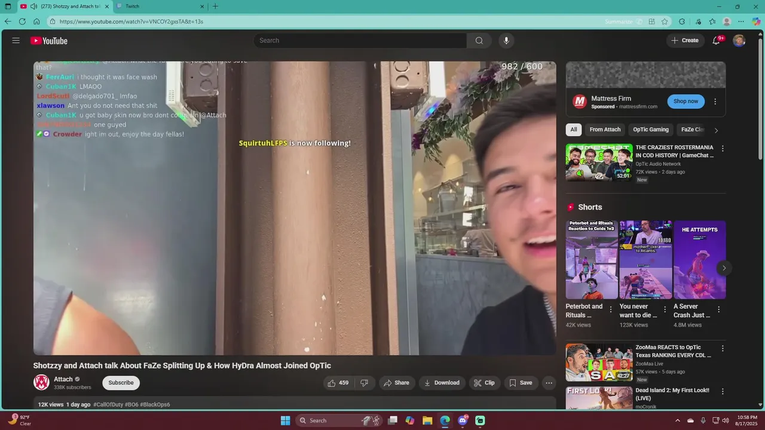Refresh the page in browser toolbar

(22, 21)
